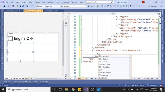Open the Any CPU platform dropdown
This screenshot has width=165, height=92.
(x=53, y=6)
